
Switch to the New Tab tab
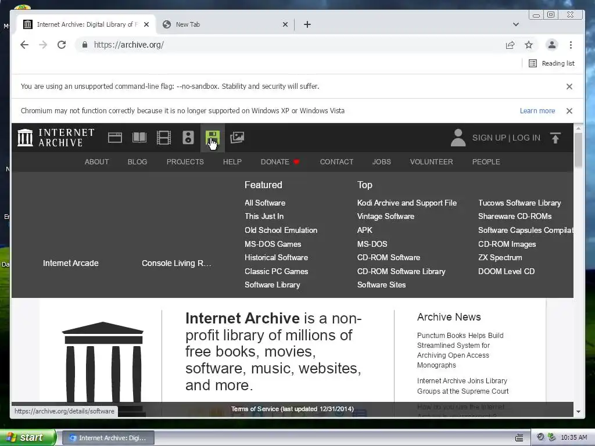pos(226,24)
